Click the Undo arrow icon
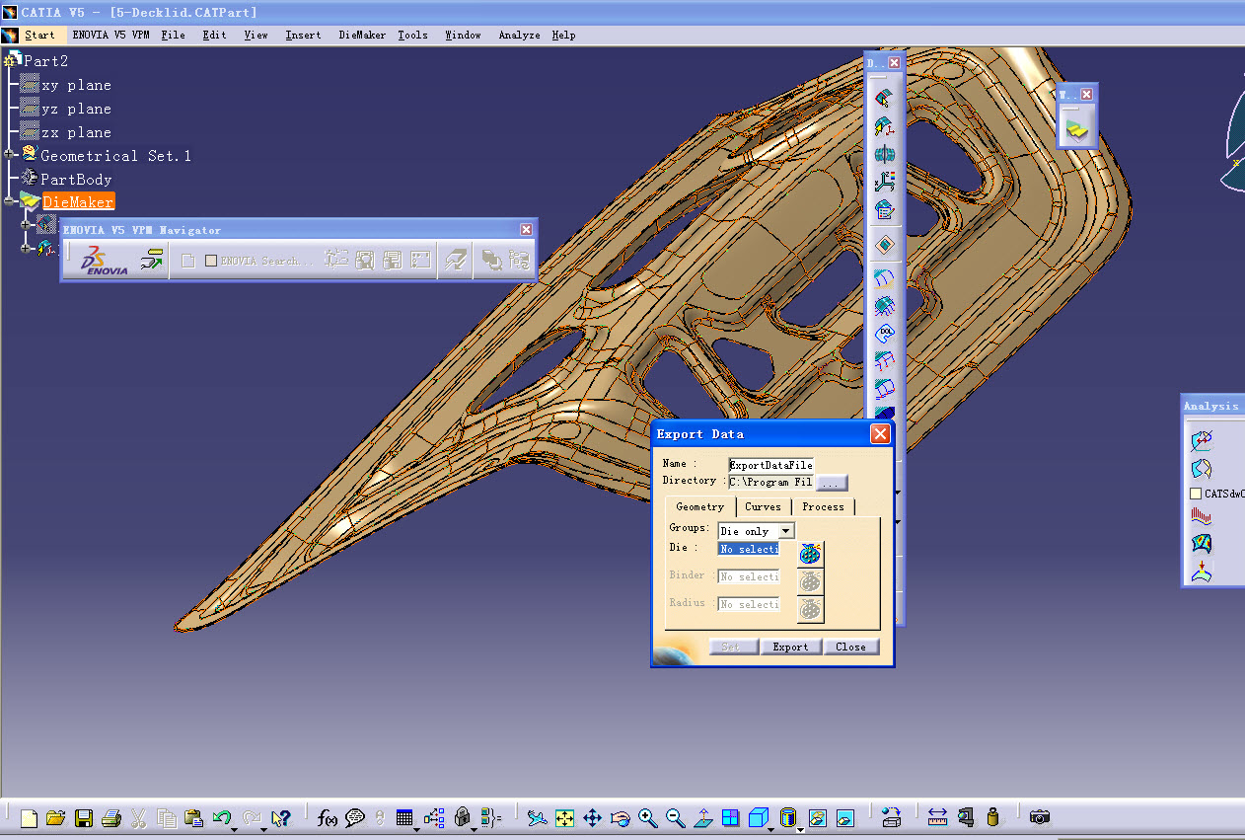This screenshot has height=840, width=1245. [x=222, y=817]
